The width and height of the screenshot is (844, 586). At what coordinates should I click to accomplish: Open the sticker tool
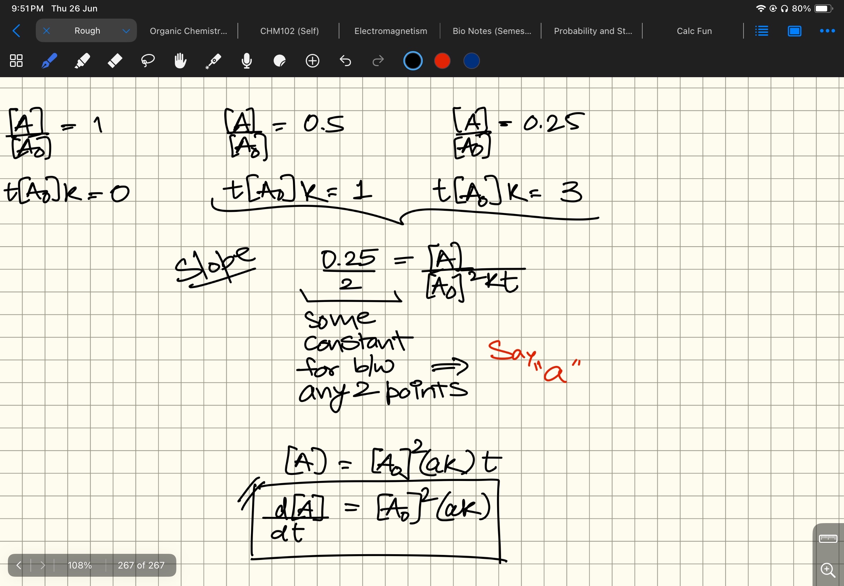pos(280,61)
